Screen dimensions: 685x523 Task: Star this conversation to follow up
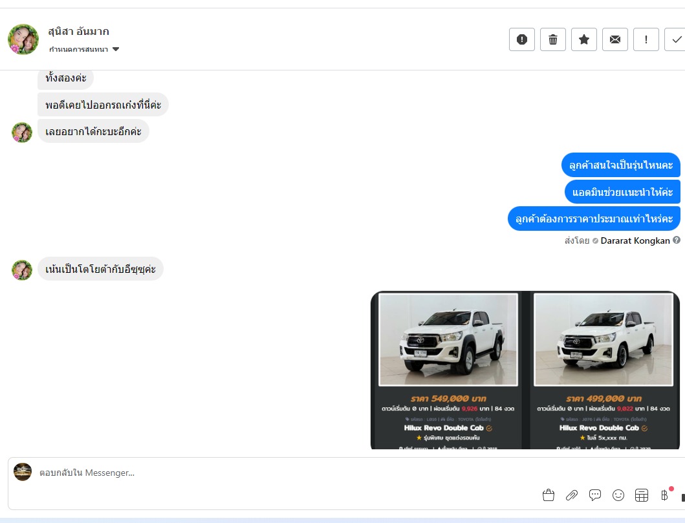[x=584, y=39]
